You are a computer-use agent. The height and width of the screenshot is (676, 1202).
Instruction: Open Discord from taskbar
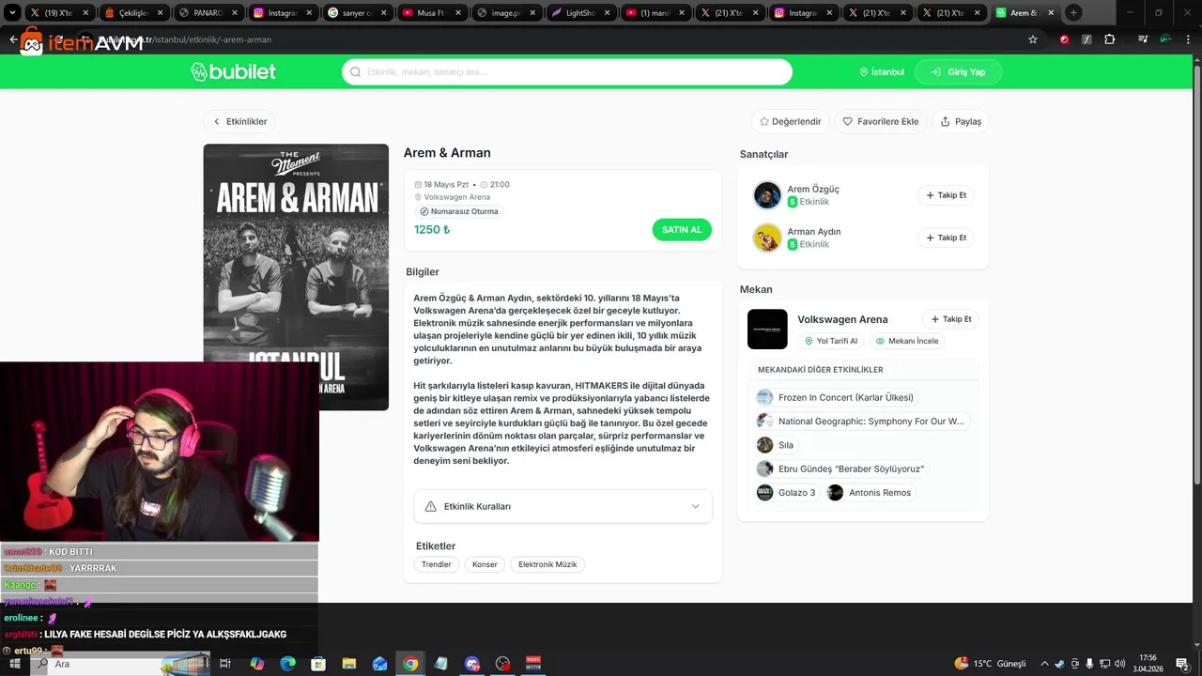(472, 664)
